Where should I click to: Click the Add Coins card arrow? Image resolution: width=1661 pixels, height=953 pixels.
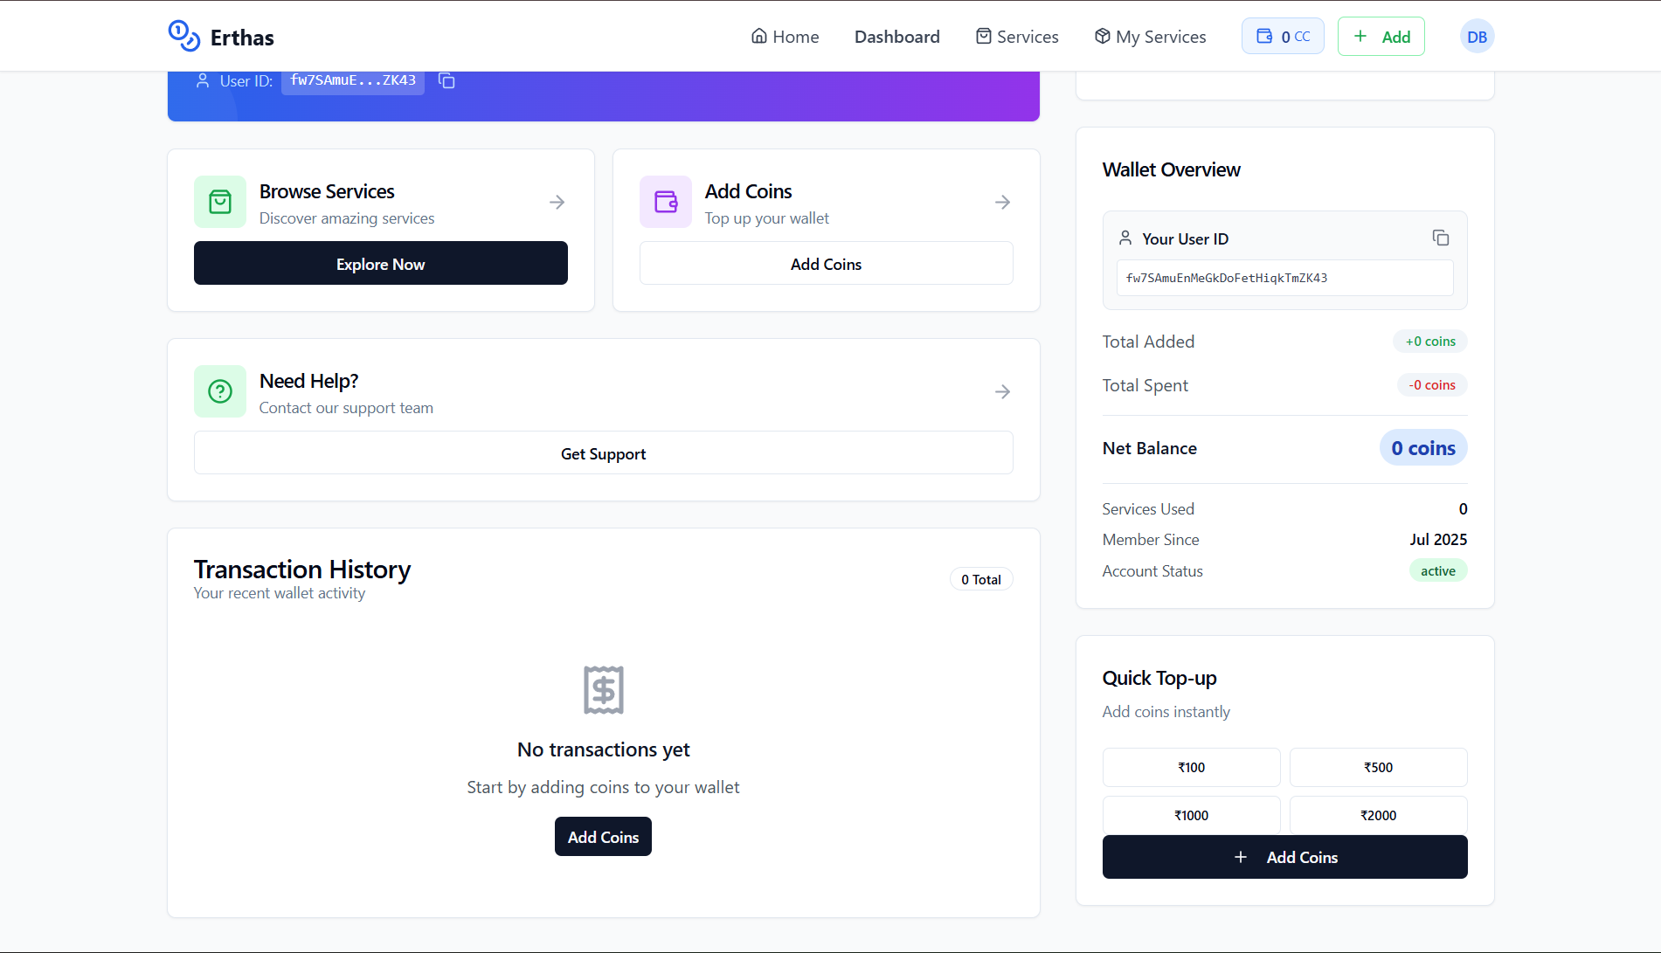tap(1002, 202)
